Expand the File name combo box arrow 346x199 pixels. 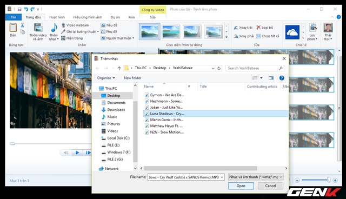pos(222,177)
